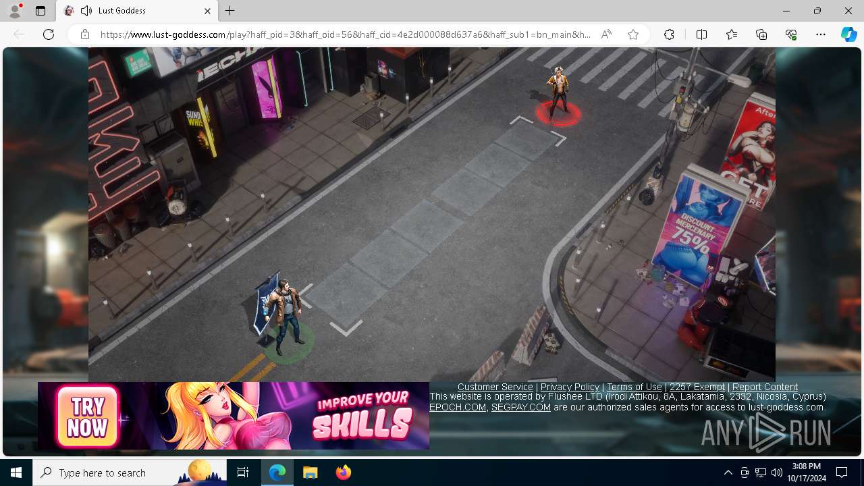The width and height of the screenshot is (864, 486).
Task: Open the Customer Service link
Action: 495,387
